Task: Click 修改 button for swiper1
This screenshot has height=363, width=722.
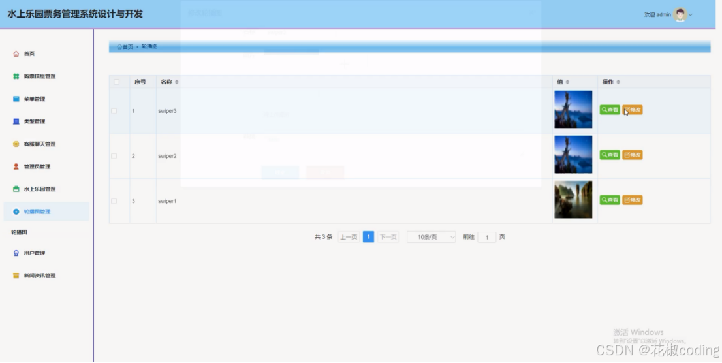Action: click(x=632, y=200)
